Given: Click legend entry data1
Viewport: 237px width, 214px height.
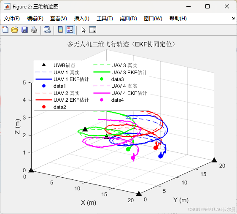Looking at the screenshot, I should (59, 86).
